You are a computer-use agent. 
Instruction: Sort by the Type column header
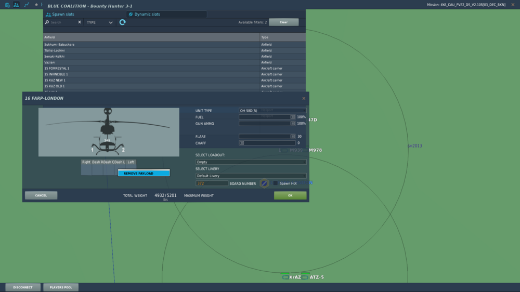(x=282, y=37)
